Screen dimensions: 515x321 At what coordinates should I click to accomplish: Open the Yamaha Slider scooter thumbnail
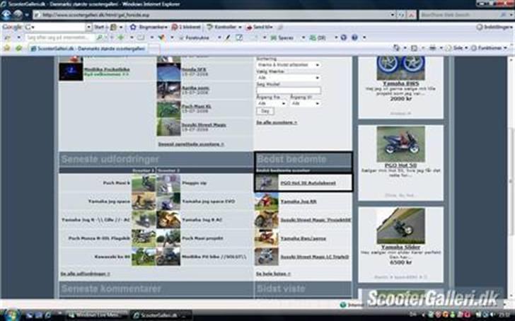[400, 224]
